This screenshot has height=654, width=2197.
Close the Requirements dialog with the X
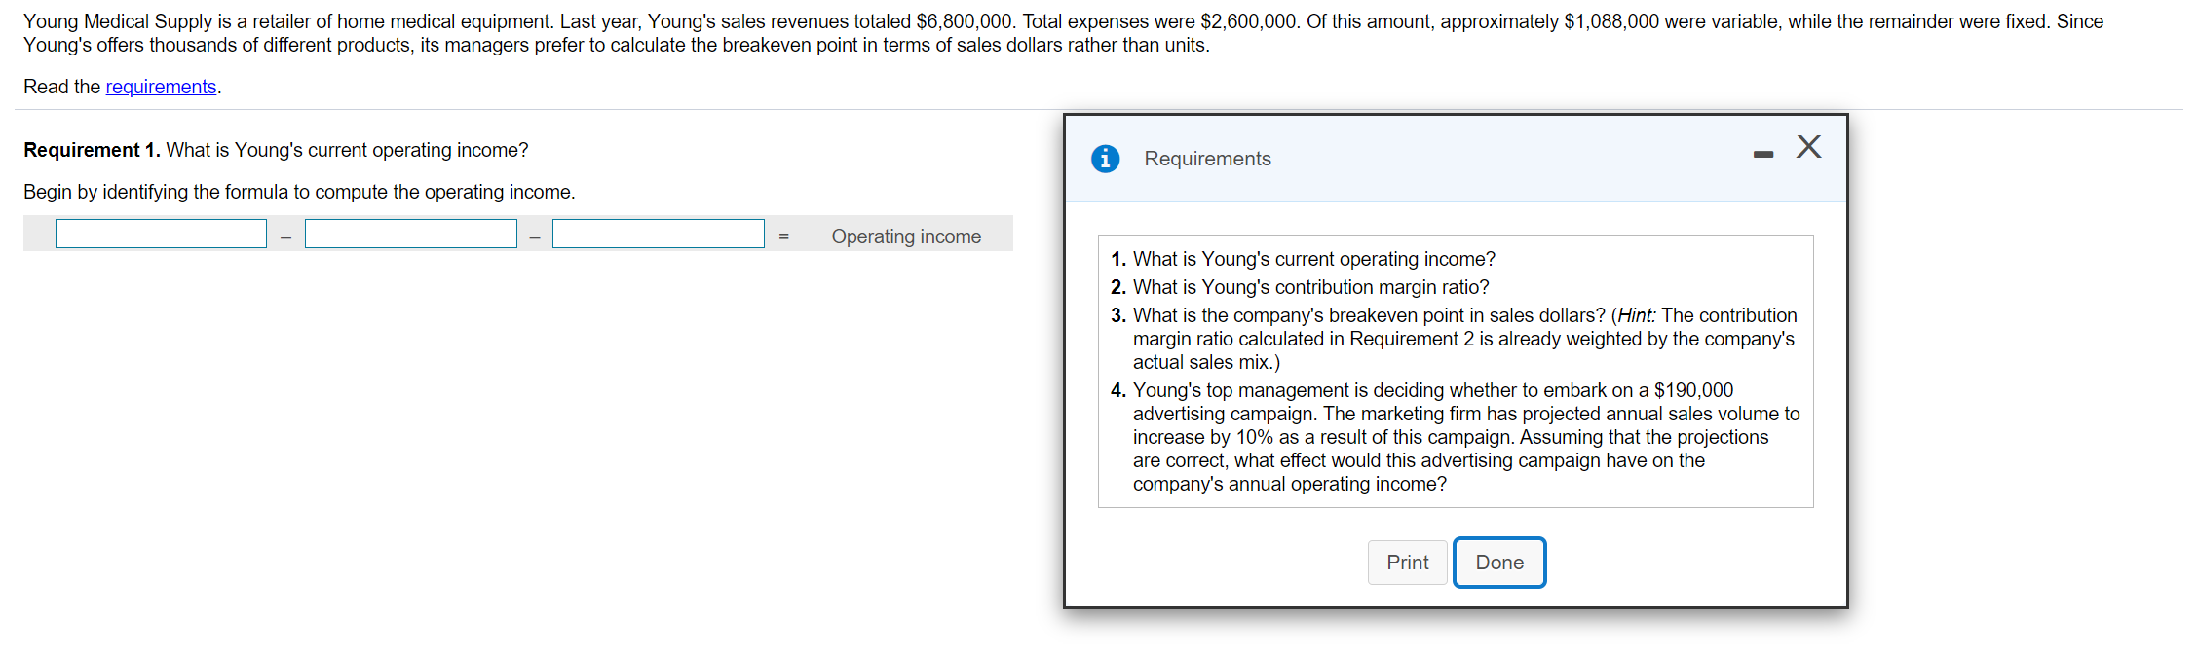click(1808, 147)
